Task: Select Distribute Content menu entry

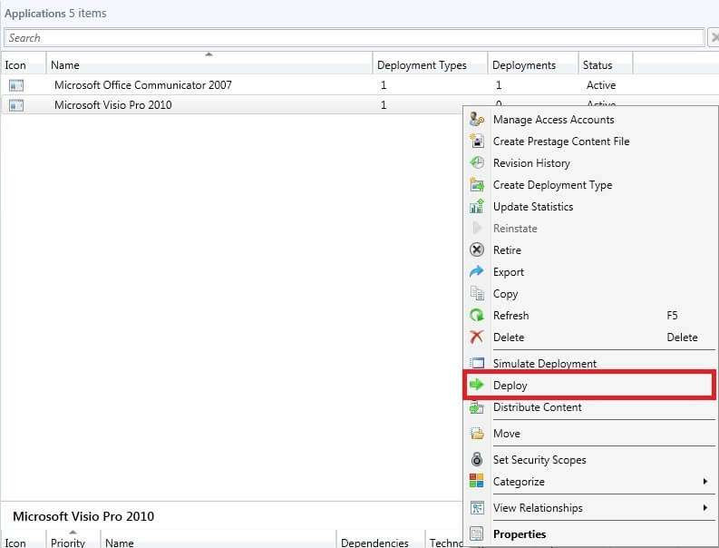Action: click(590, 407)
